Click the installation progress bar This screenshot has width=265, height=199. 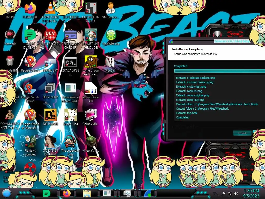coord(219,71)
